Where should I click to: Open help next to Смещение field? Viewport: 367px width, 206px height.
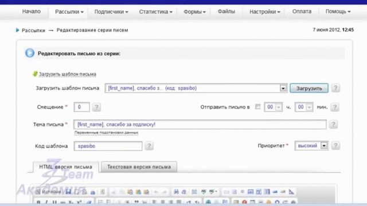96,107
